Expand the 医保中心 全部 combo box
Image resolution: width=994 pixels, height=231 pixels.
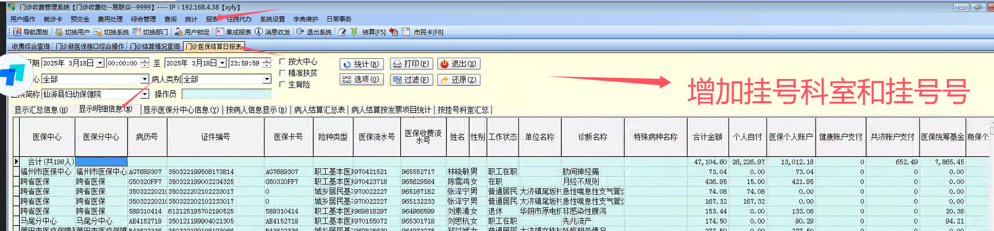[x=144, y=79]
